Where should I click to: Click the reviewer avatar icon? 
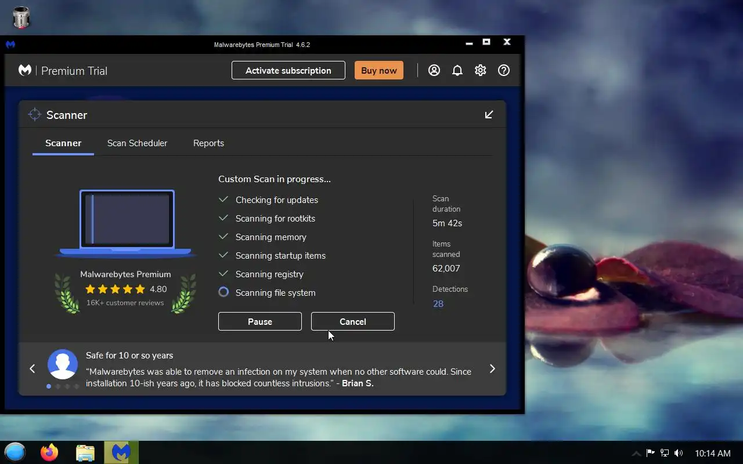(x=62, y=364)
